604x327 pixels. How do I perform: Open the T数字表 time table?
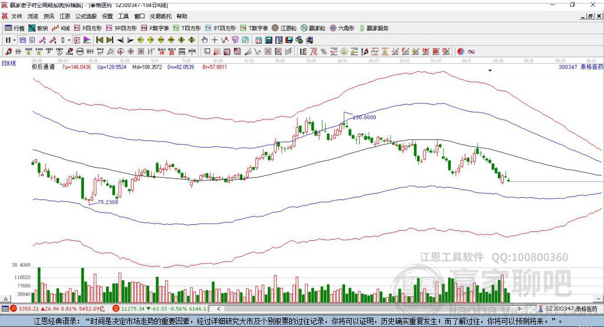(254, 28)
